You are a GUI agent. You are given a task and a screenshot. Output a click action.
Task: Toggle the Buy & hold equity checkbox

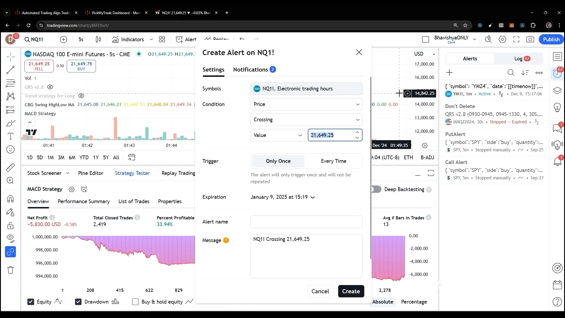pyautogui.click(x=135, y=302)
